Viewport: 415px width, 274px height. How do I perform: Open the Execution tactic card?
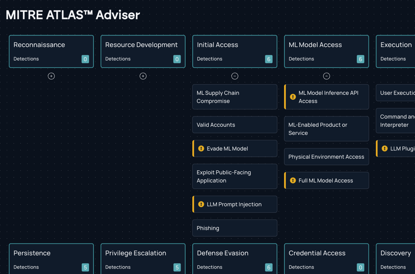[x=395, y=51]
